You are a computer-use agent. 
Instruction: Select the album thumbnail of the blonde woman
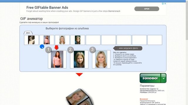(62, 40)
